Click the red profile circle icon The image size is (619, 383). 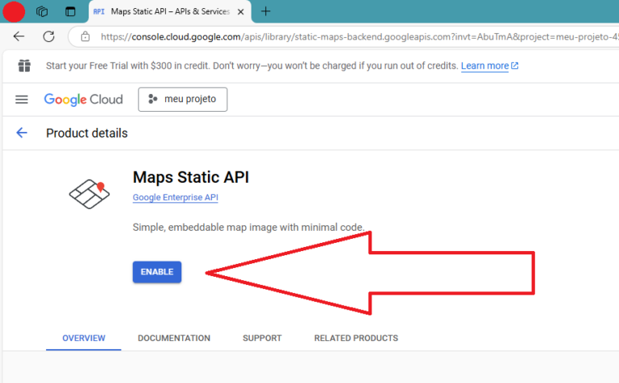(14, 11)
